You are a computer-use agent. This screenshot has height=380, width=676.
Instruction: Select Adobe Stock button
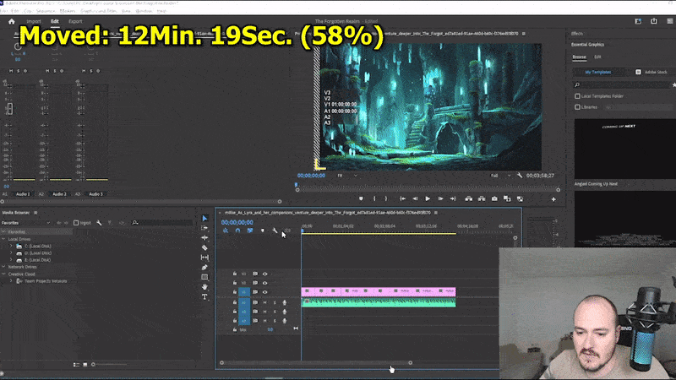pos(651,72)
